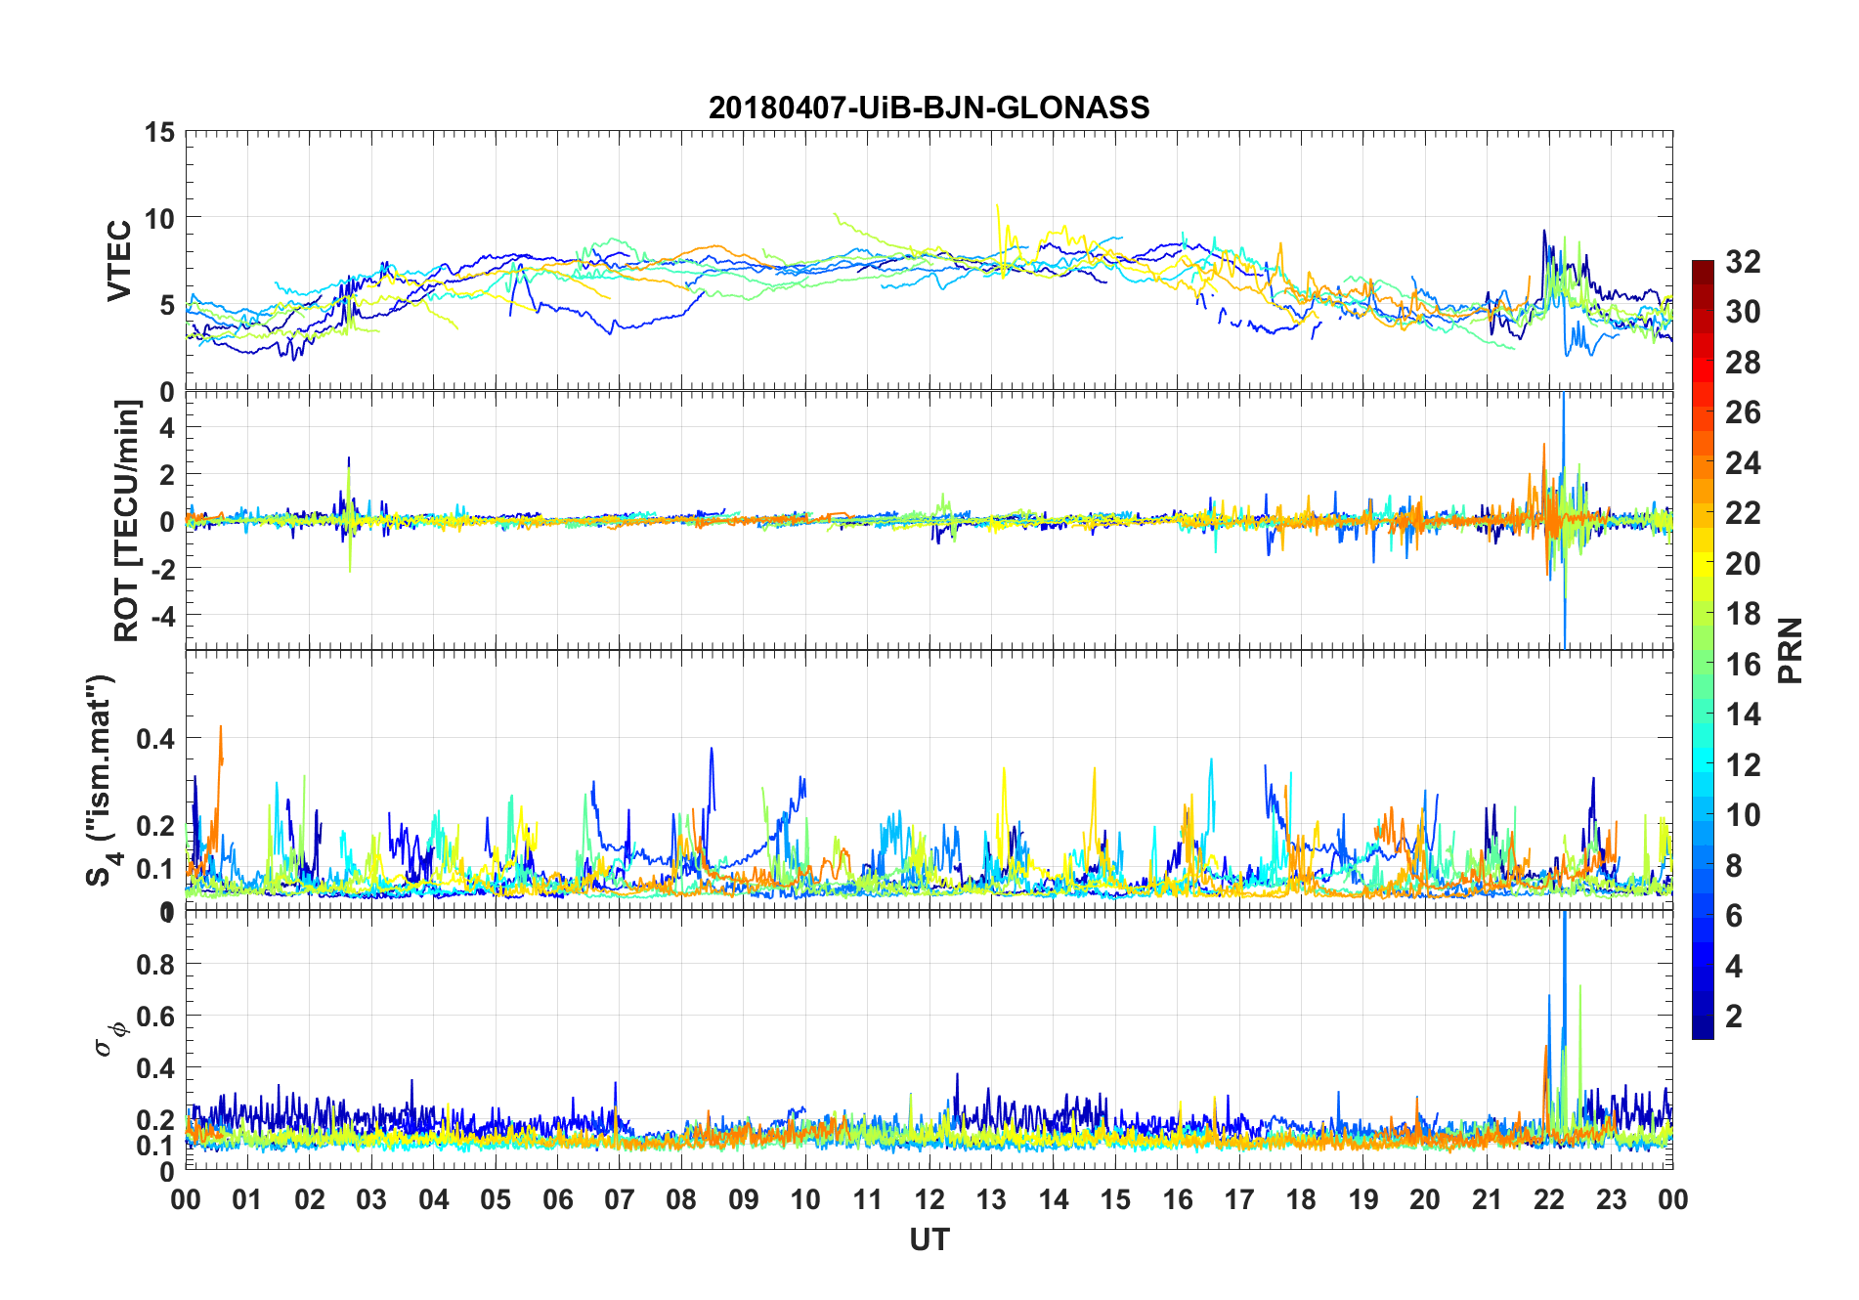1859x1300 pixels.
Task: Select the 5 tick on the VTEC axis
Action: pyautogui.click(x=167, y=305)
